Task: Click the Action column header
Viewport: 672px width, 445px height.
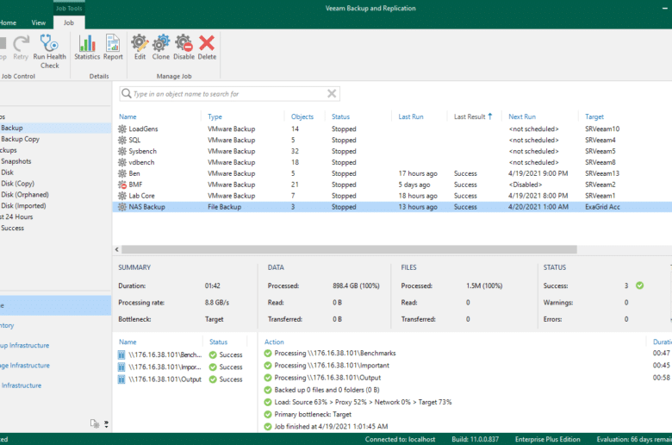Action: pyautogui.click(x=274, y=342)
